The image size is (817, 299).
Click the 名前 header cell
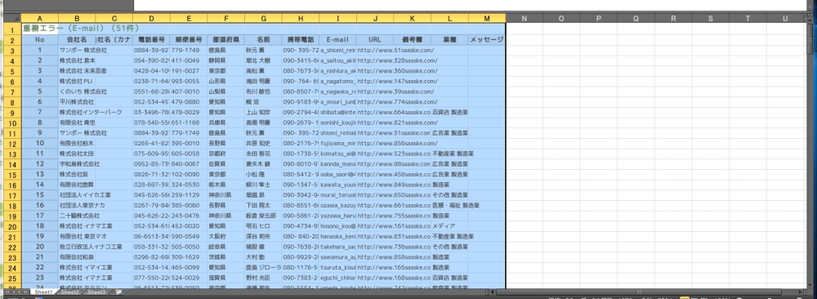point(263,39)
